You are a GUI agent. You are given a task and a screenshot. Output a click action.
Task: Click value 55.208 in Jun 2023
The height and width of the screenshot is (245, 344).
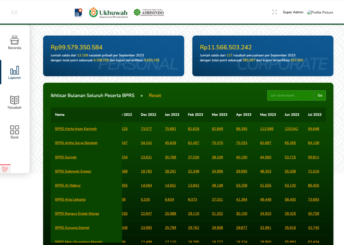pyautogui.click(x=290, y=171)
